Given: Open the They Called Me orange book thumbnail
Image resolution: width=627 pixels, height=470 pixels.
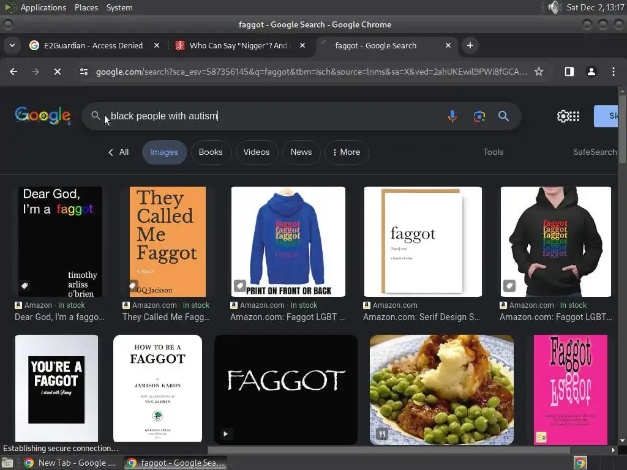Looking at the screenshot, I should 168,241.
